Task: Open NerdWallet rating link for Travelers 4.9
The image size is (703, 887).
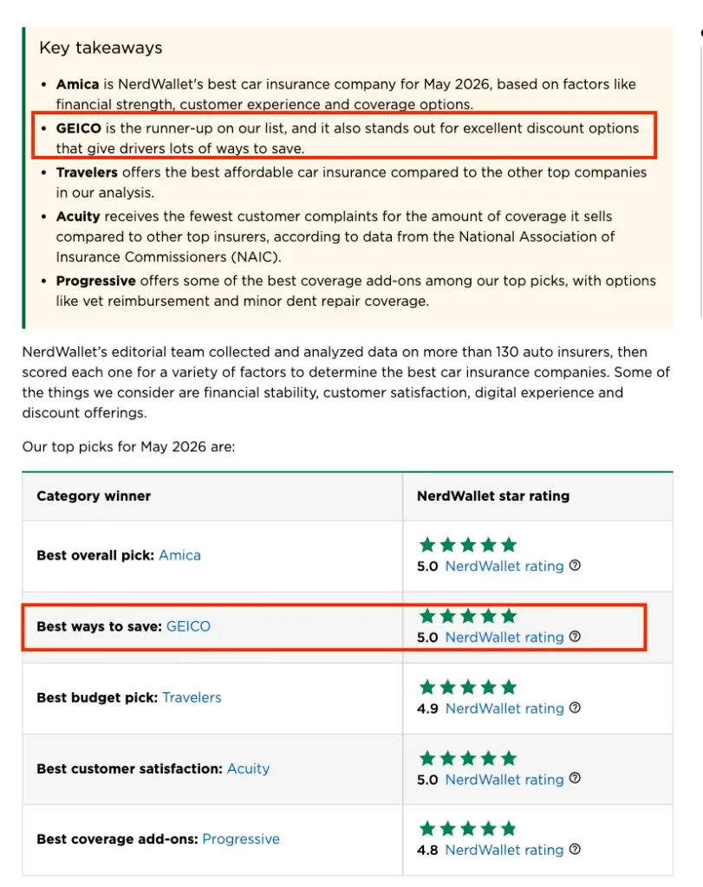Action: coord(504,709)
